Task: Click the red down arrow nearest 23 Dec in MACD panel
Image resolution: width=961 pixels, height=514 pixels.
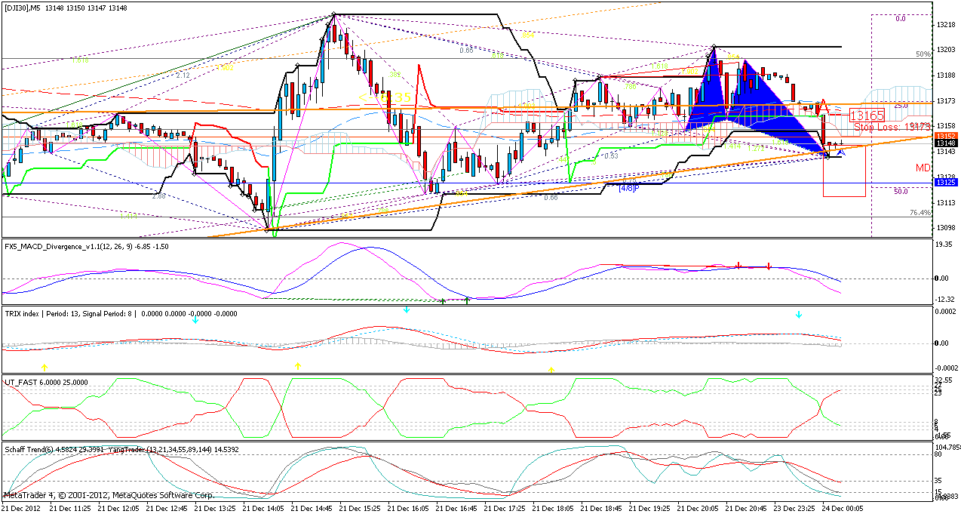Action: [x=769, y=266]
